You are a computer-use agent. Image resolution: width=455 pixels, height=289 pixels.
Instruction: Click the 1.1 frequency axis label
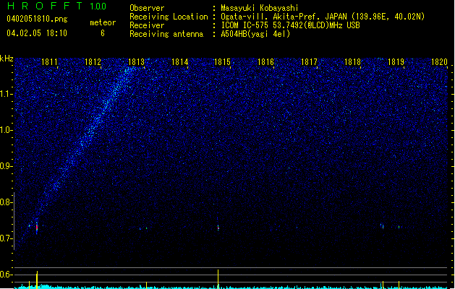coord(7,94)
